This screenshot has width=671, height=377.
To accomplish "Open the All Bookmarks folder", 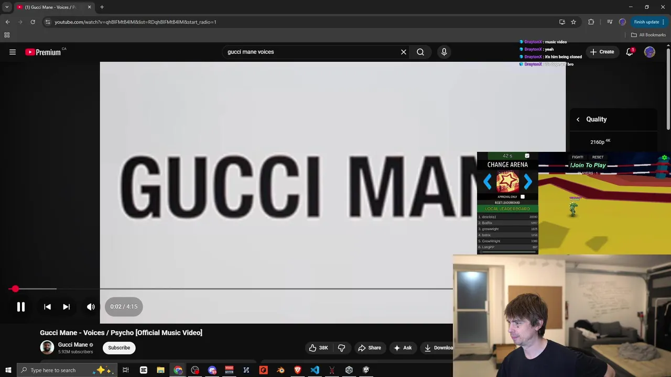I will (648, 35).
